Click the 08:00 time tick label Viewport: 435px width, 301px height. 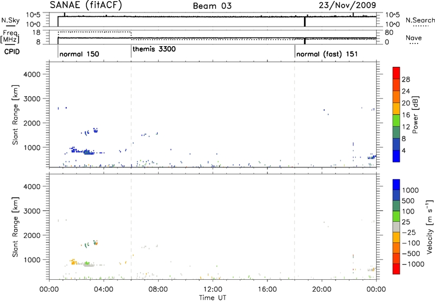point(158,290)
